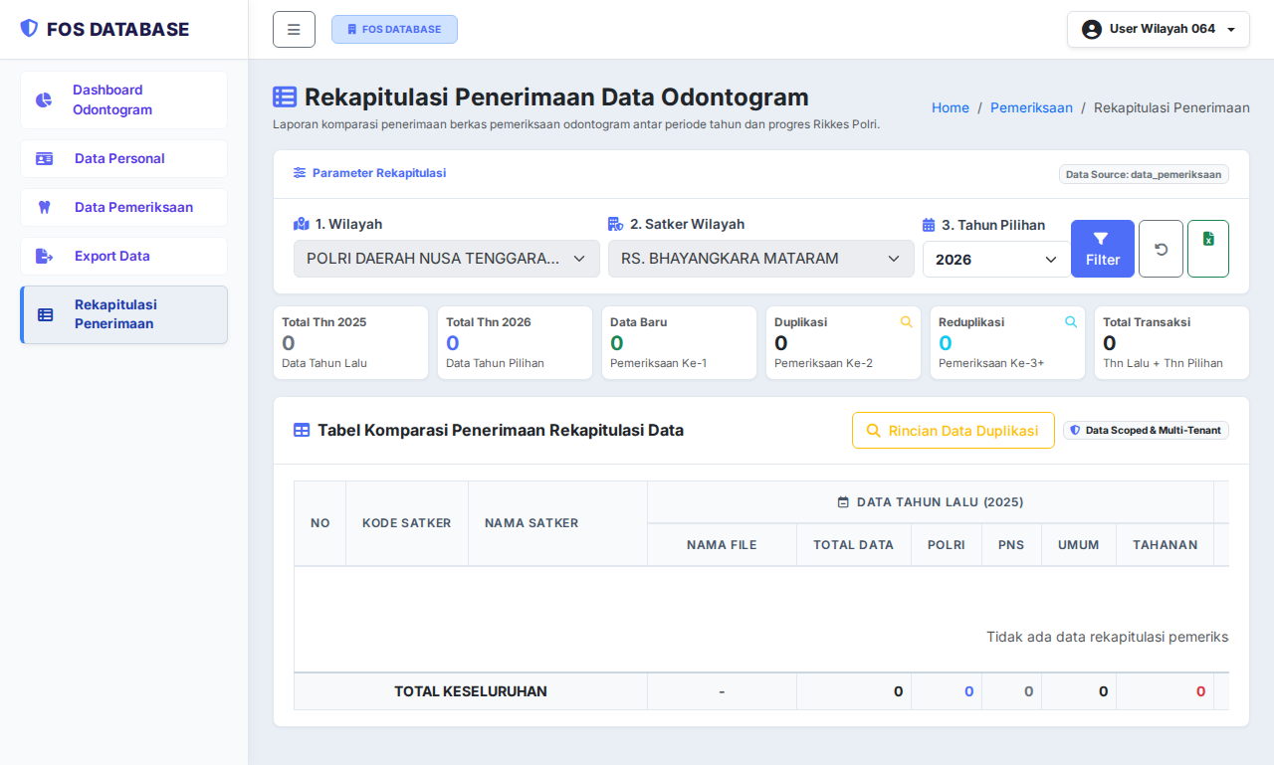Open Rincian Data Duplikasi button
The height and width of the screenshot is (765, 1274).
(x=954, y=431)
